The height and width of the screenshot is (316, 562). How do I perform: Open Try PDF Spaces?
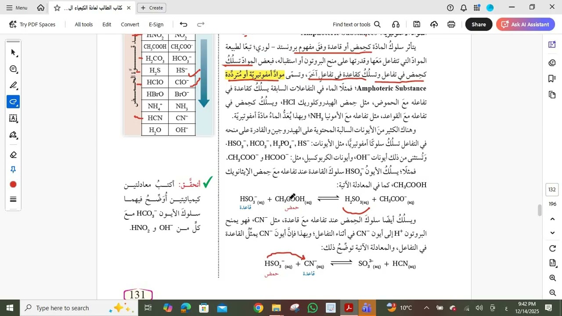pyautogui.click(x=32, y=25)
